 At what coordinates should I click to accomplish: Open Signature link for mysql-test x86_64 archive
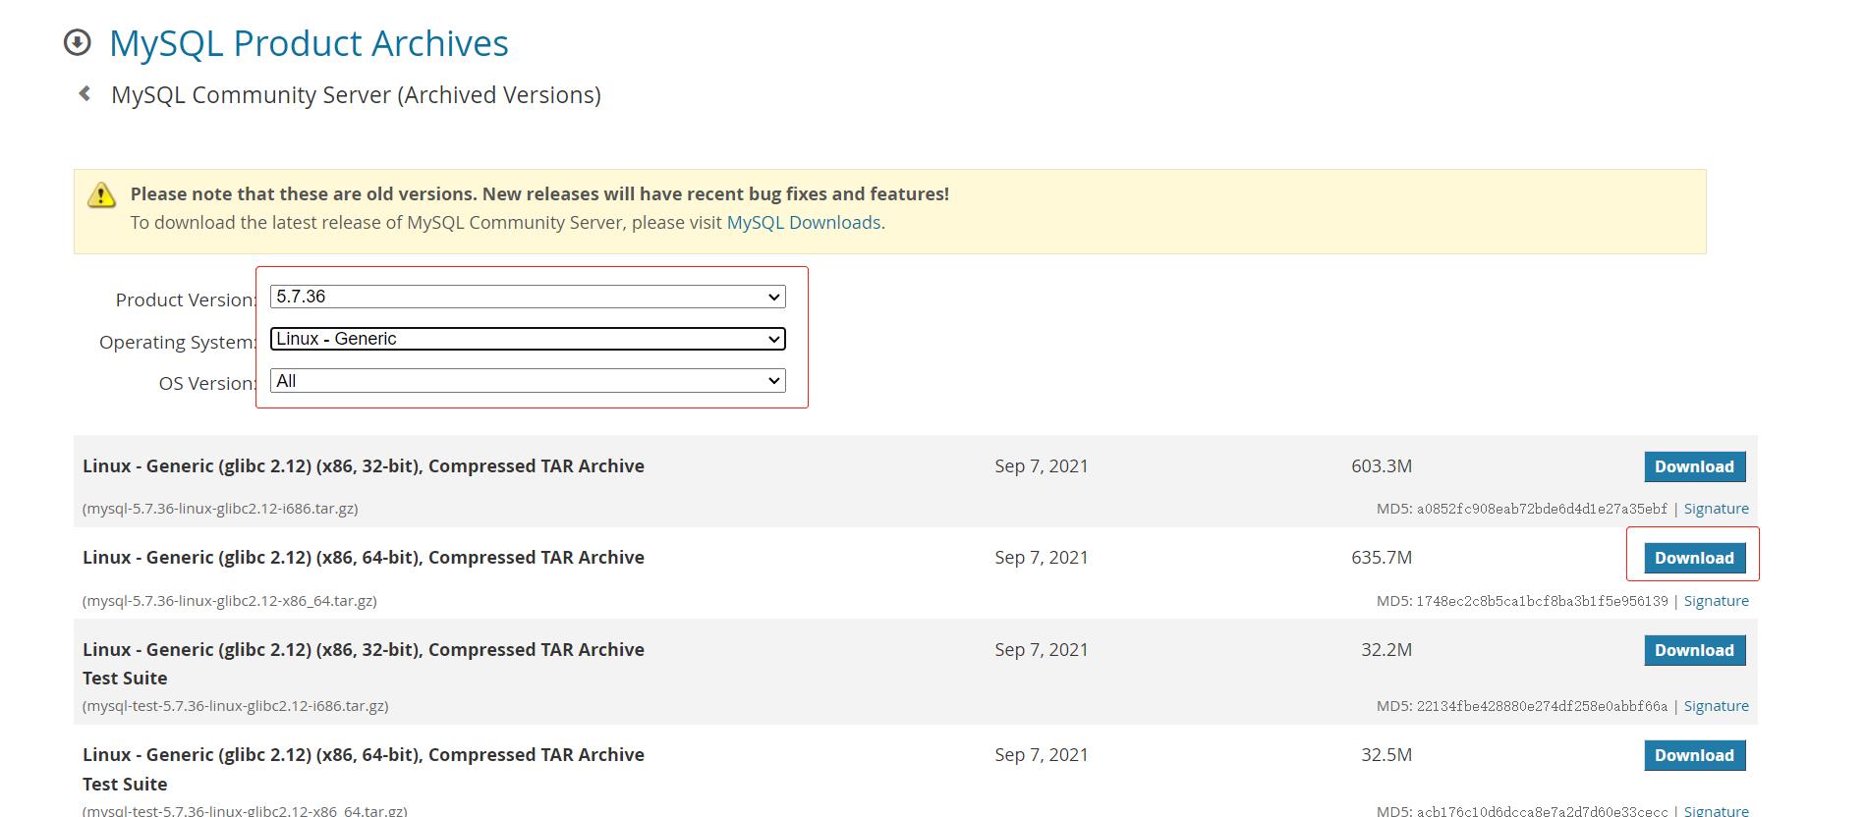(x=1717, y=810)
